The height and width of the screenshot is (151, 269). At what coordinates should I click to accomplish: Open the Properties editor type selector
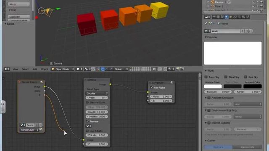(x=207, y=17)
